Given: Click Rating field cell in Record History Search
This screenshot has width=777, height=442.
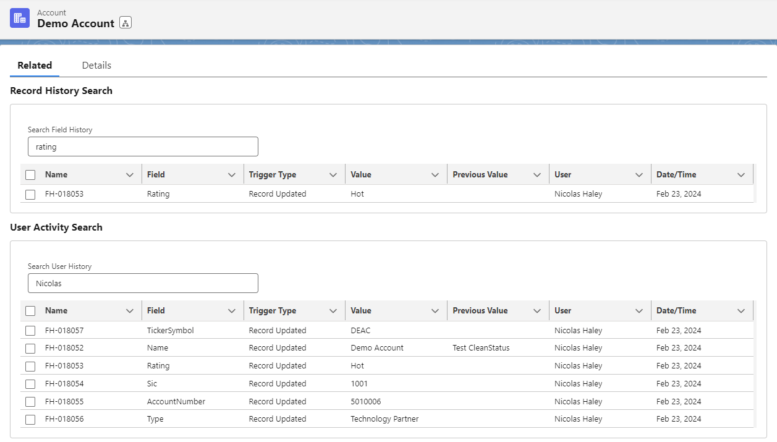Looking at the screenshot, I should point(158,194).
